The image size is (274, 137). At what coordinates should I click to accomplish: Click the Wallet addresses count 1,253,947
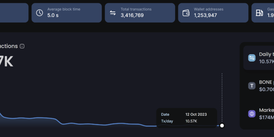click(205, 15)
